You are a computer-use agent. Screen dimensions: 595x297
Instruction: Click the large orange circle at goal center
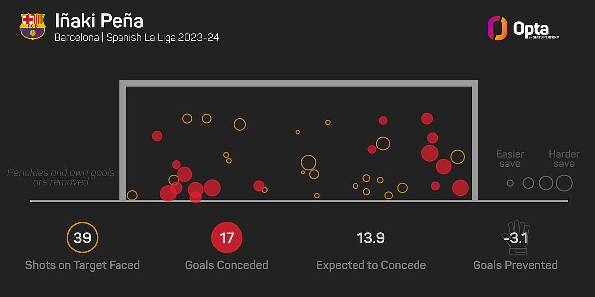pos(308,163)
